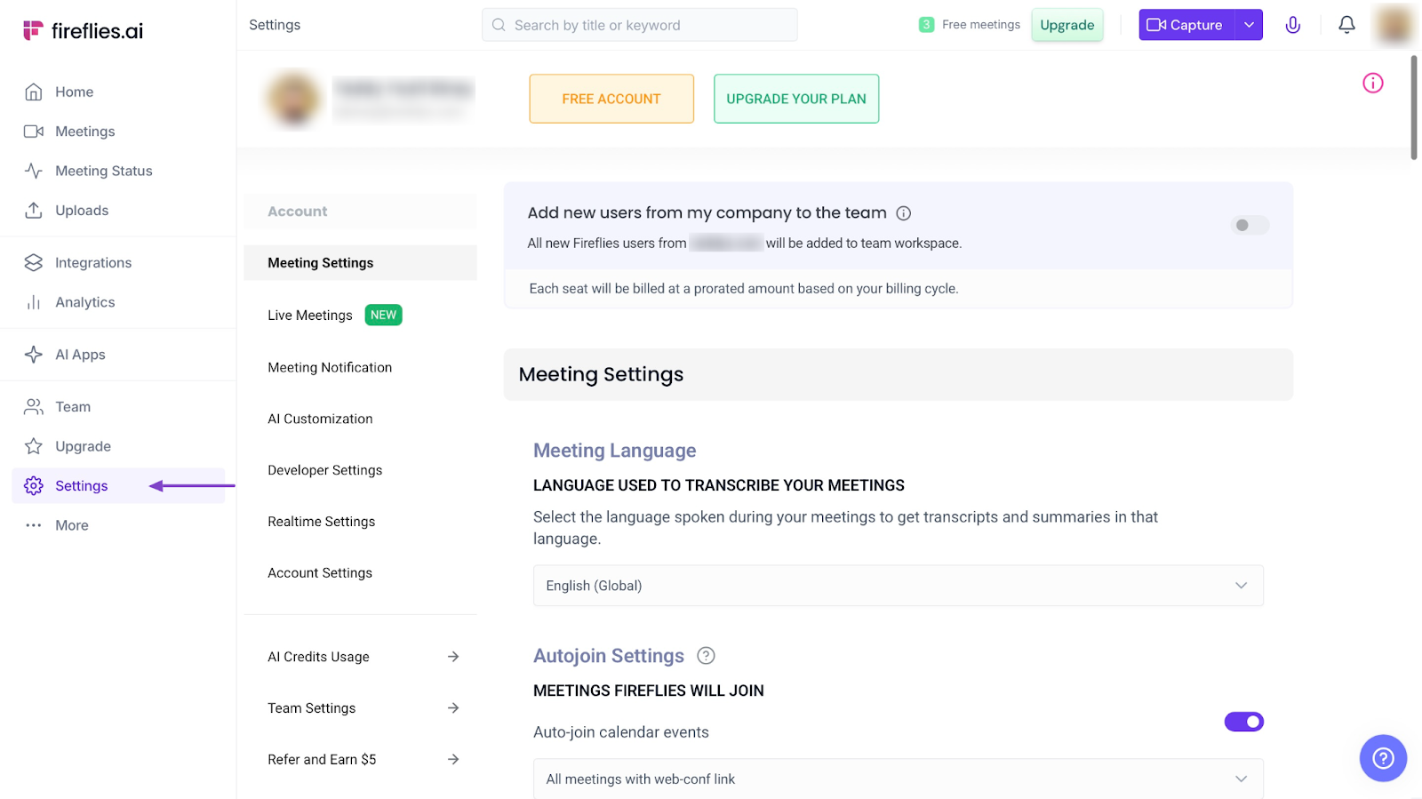Viewport: 1422px width, 799px height.
Task: Click the Uploads arrow icon
Action: 34,210
